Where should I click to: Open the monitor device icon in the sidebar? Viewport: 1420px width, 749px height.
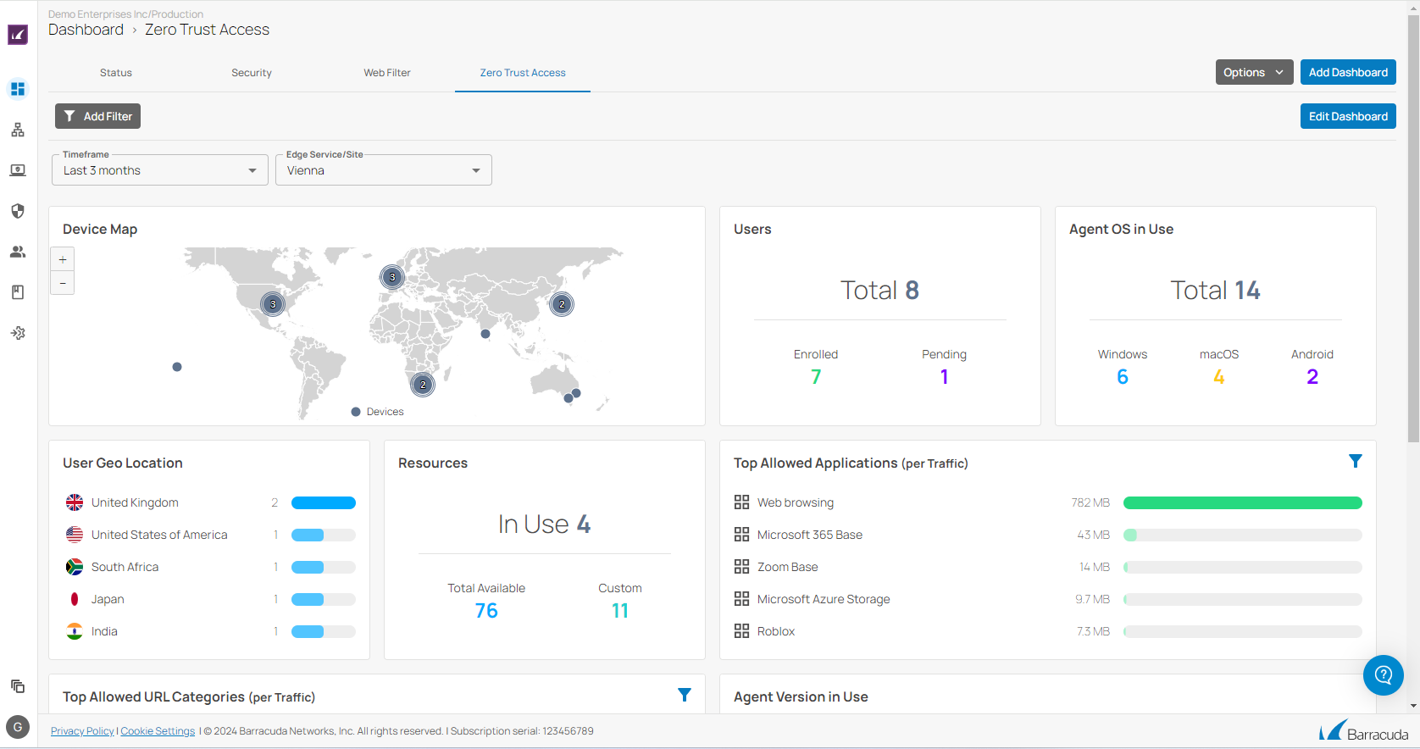[18, 170]
